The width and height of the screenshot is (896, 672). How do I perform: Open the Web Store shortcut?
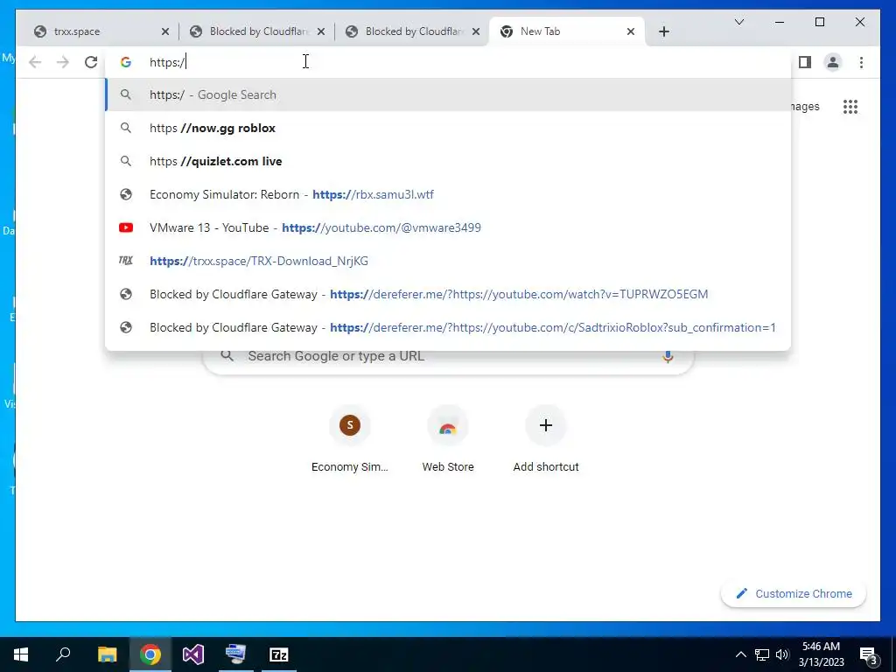(448, 439)
